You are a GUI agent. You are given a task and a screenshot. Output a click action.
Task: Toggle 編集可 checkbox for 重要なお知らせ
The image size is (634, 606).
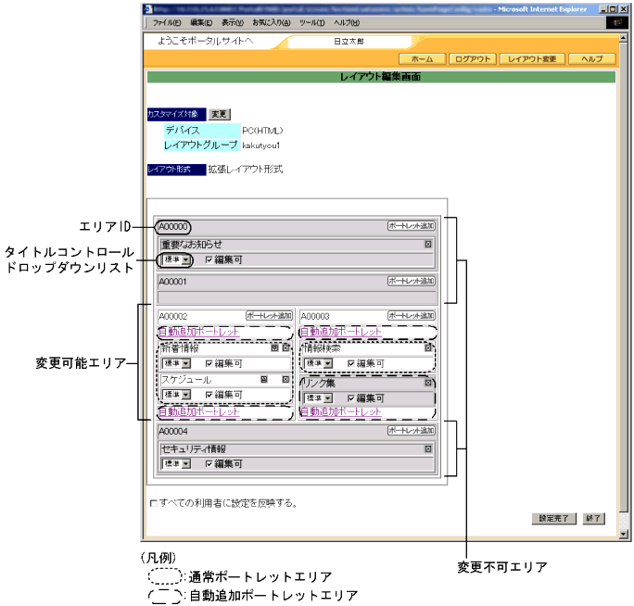click(209, 260)
